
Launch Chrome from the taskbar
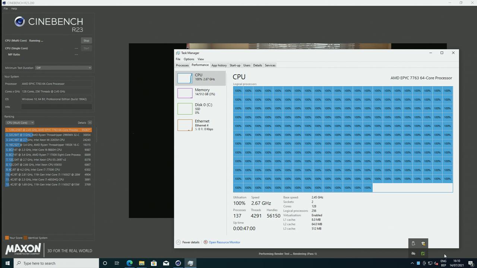click(129, 263)
